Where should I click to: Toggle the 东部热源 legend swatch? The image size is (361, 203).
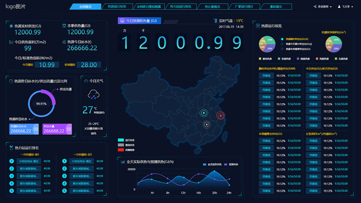(279, 59)
